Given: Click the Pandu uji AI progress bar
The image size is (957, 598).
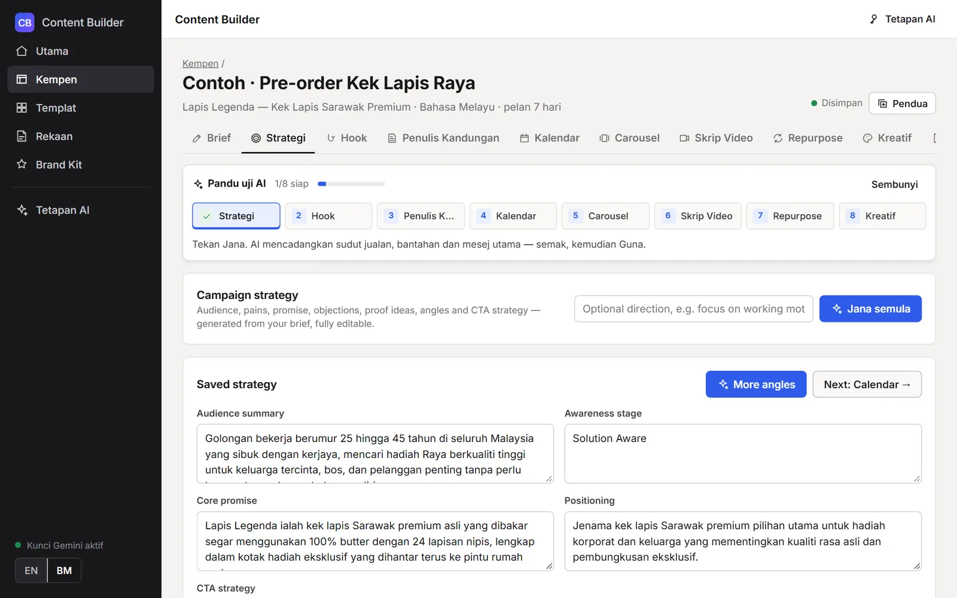Looking at the screenshot, I should [351, 184].
